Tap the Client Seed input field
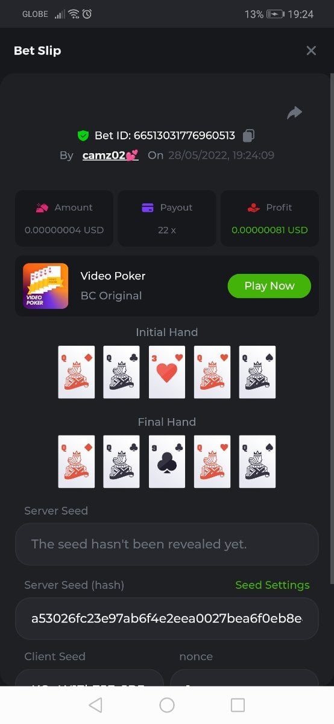334x724 pixels. tap(89, 678)
